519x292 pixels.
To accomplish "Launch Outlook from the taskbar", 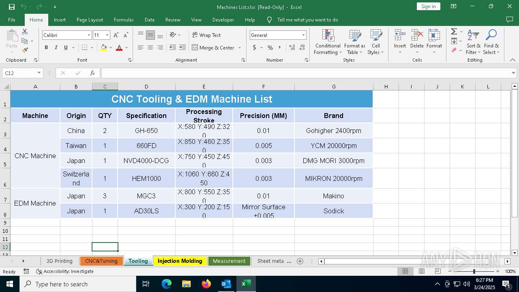I will click(226, 284).
